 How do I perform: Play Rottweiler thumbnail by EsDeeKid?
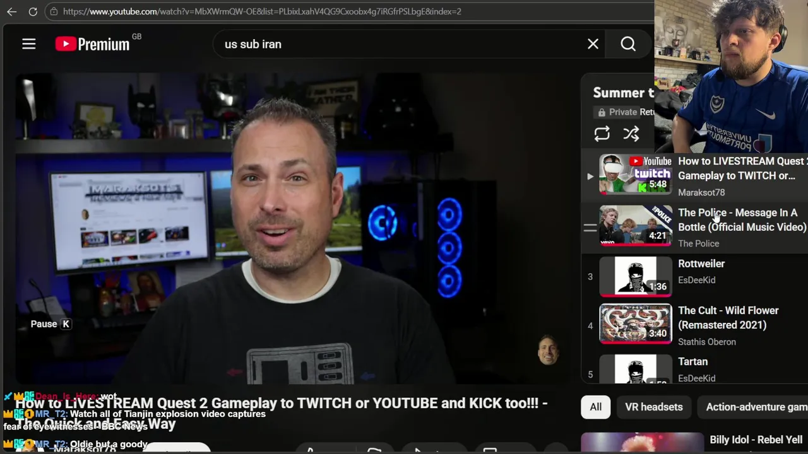tap(635, 276)
